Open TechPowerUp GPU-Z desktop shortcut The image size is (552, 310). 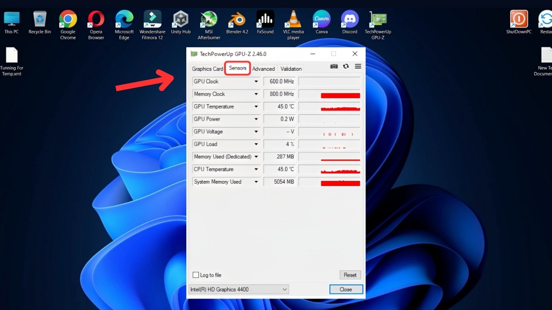point(378,25)
